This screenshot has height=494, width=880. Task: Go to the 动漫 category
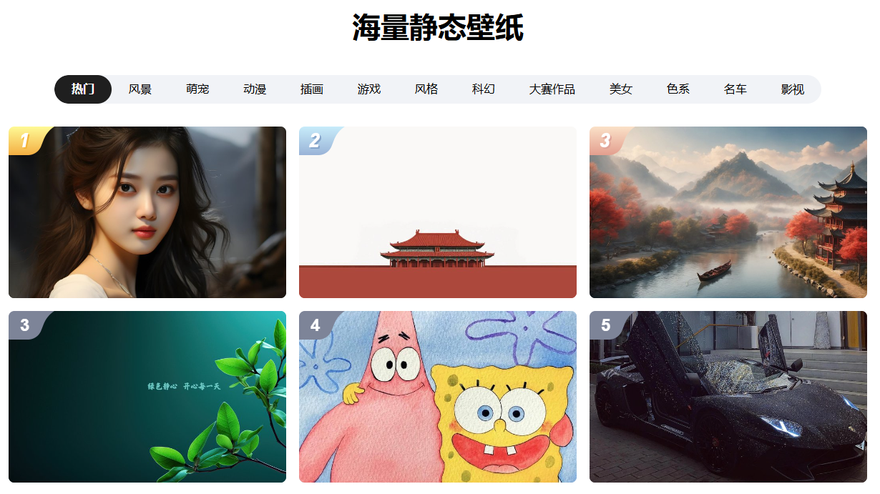pos(255,89)
